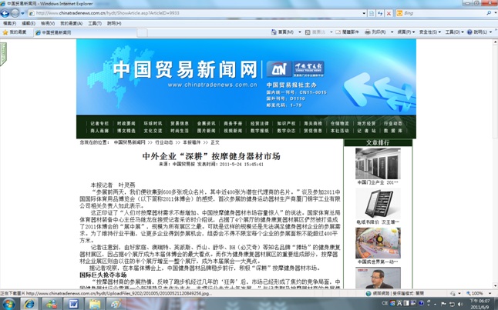Click the red Stop loading X icon
The image size is (498, 310).
(x=389, y=13)
